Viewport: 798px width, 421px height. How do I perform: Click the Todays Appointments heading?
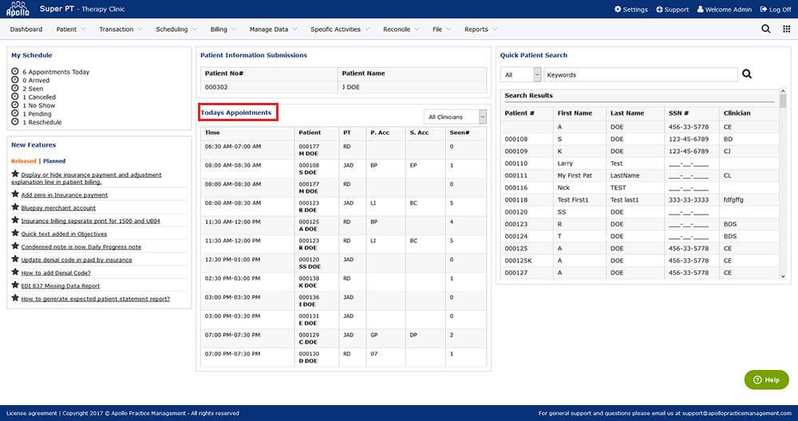pos(235,112)
